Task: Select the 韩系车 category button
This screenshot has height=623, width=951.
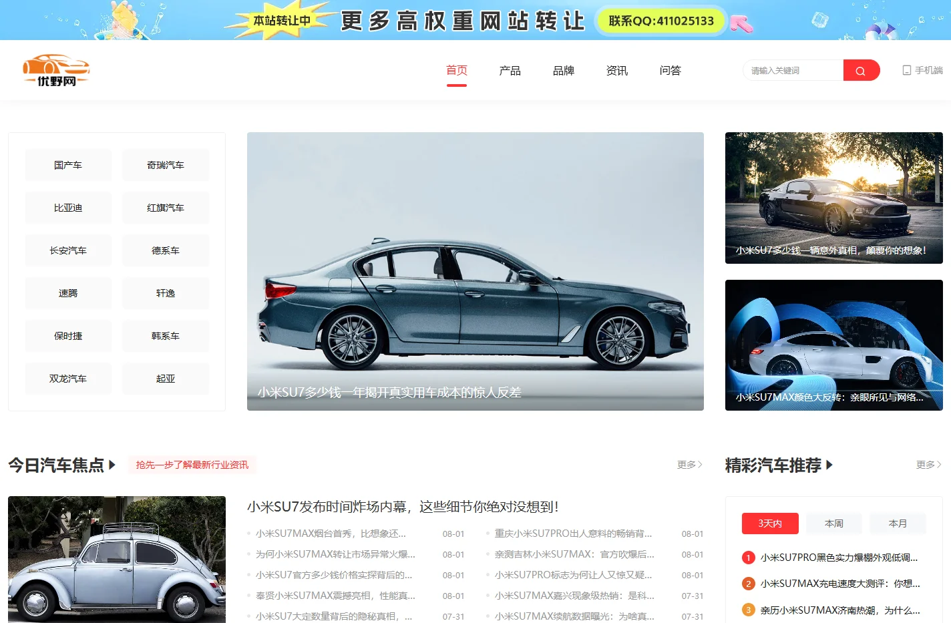Action: (166, 336)
